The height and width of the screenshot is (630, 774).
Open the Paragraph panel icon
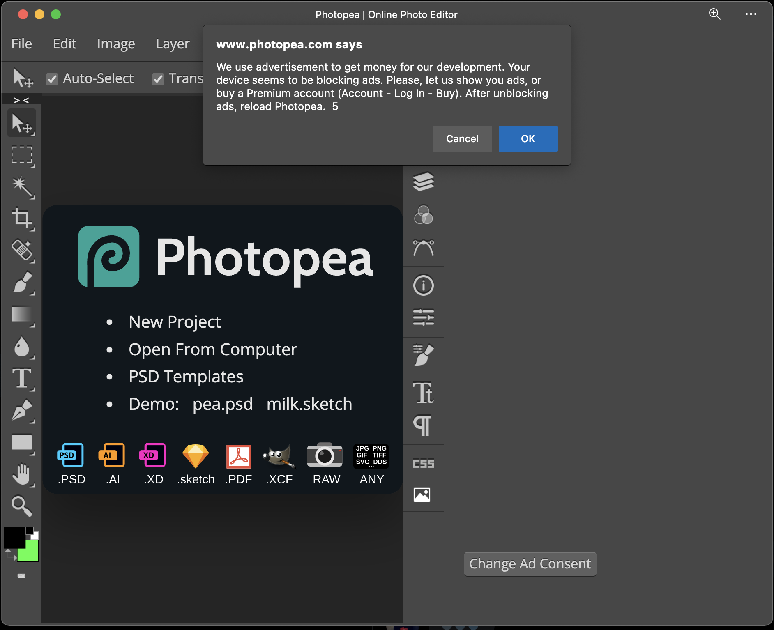click(423, 425)
